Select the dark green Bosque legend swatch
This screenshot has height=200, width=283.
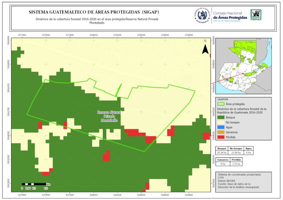click(x=221, y=117)
